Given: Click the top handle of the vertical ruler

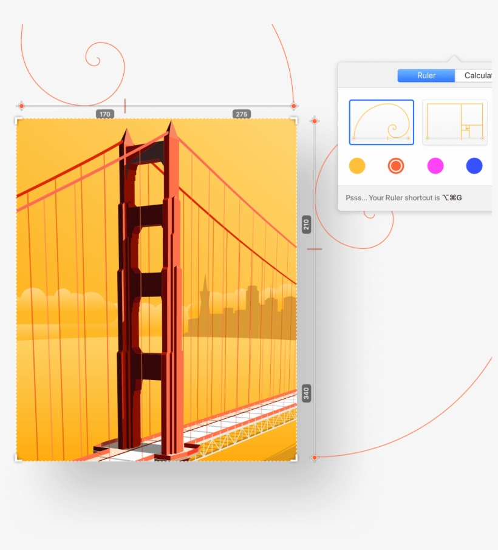Looking at the screenshot, I should pyautogui.click(x=314, y=120).
